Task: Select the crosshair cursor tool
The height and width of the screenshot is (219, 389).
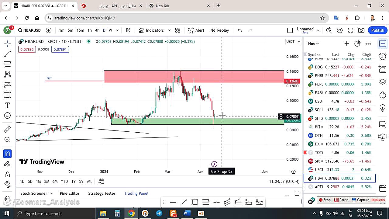Action: (x=8, y=43)
